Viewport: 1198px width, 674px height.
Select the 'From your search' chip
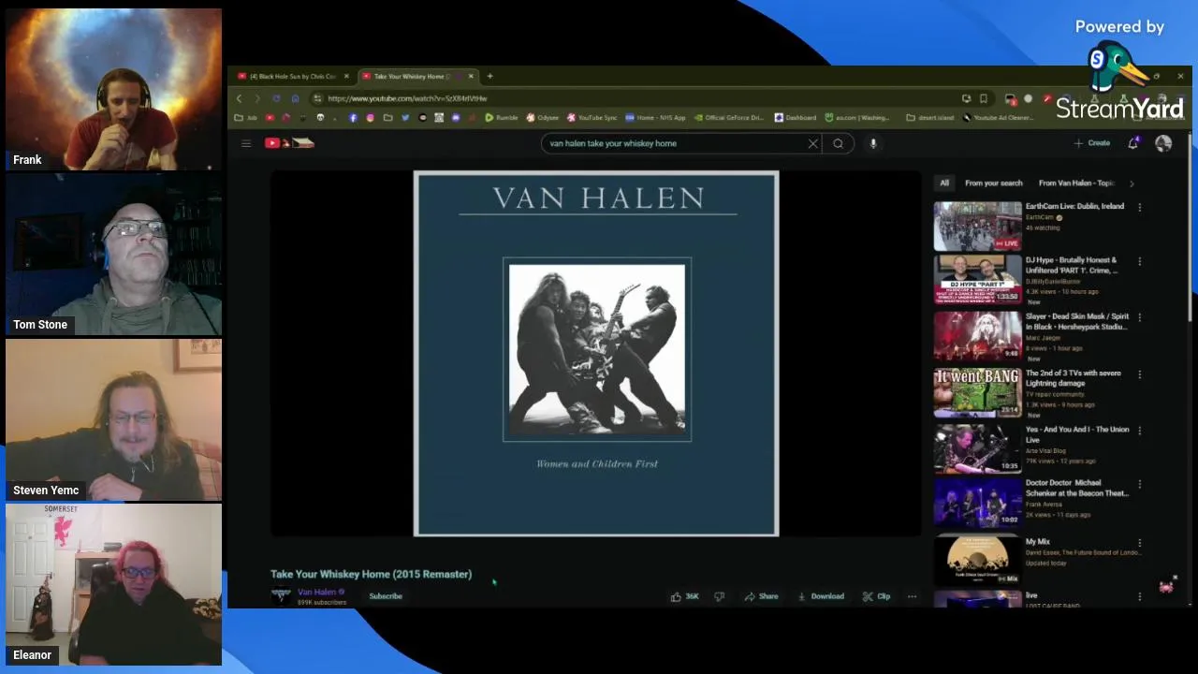point(993,183)
